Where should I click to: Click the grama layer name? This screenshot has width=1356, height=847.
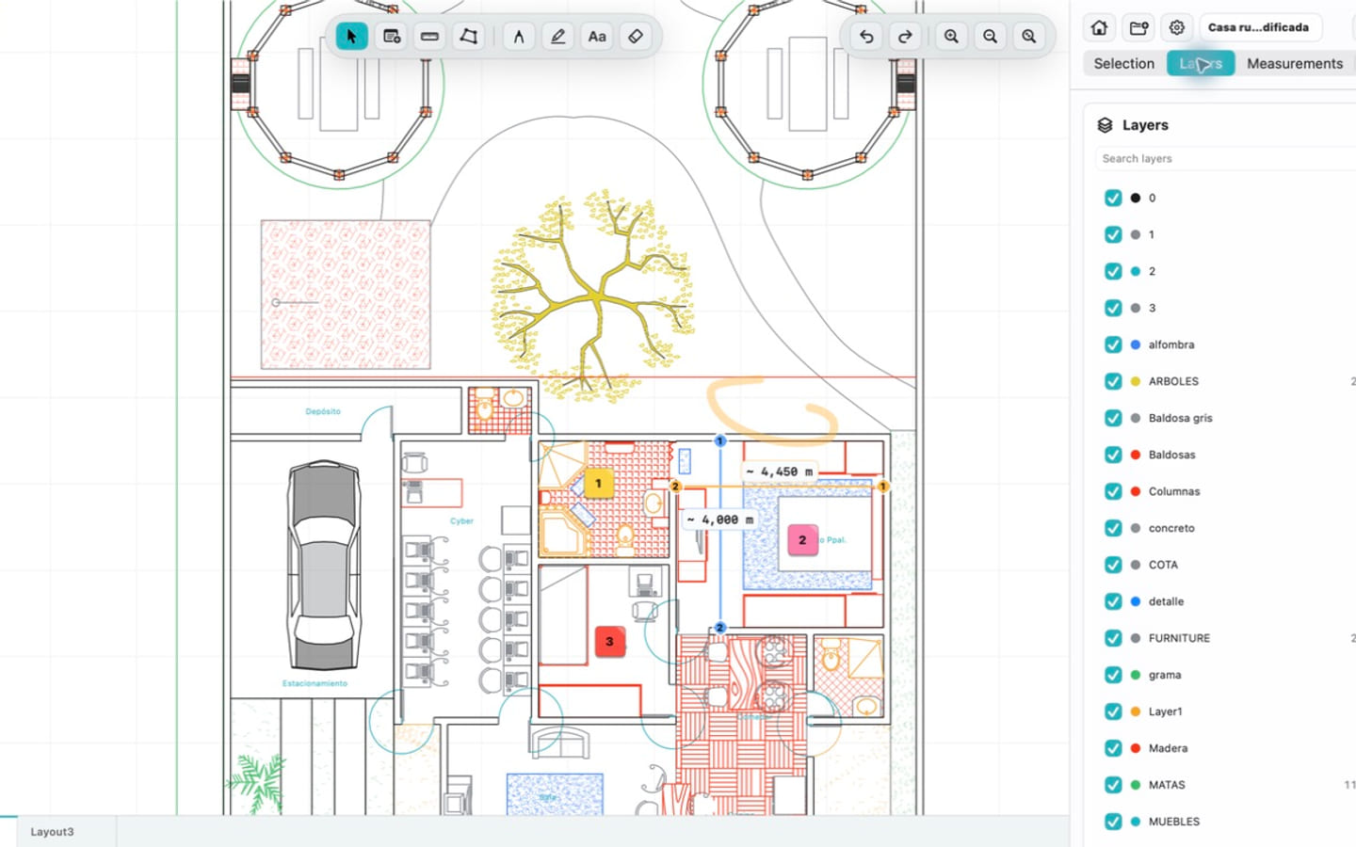pos(1165,675)
